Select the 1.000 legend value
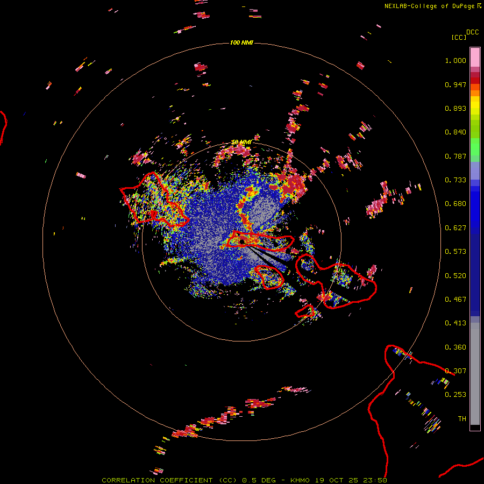This screenshot has width=484, height=484. coord(455,60)
